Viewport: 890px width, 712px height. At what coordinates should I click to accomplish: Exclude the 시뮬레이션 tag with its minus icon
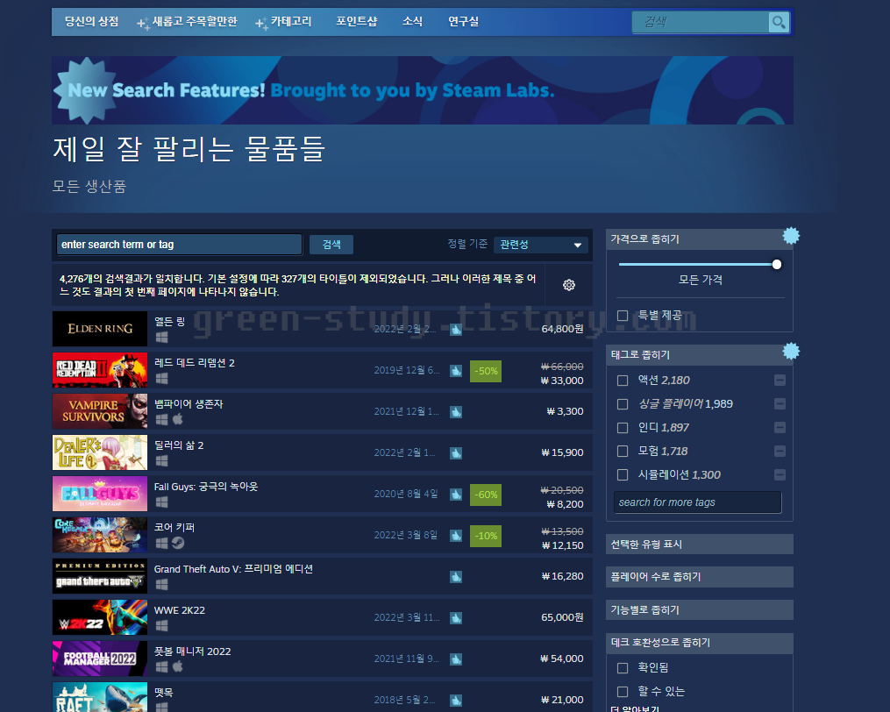(780, 474)
